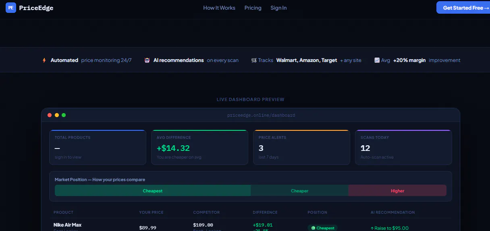Click the LIVE DASHBOARD PREVIEW heading
Screen dimensions: 490x231
[x=250, y=99]
